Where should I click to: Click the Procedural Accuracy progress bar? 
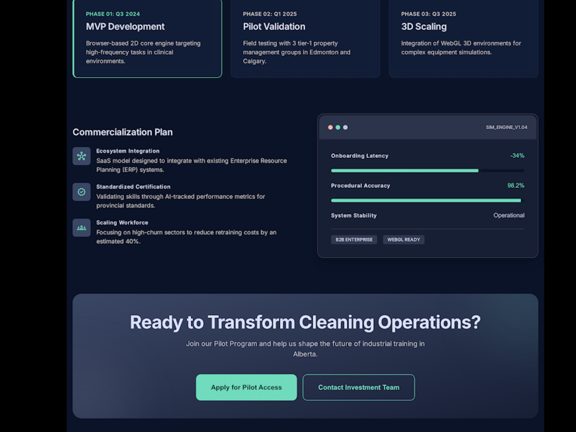427,200
